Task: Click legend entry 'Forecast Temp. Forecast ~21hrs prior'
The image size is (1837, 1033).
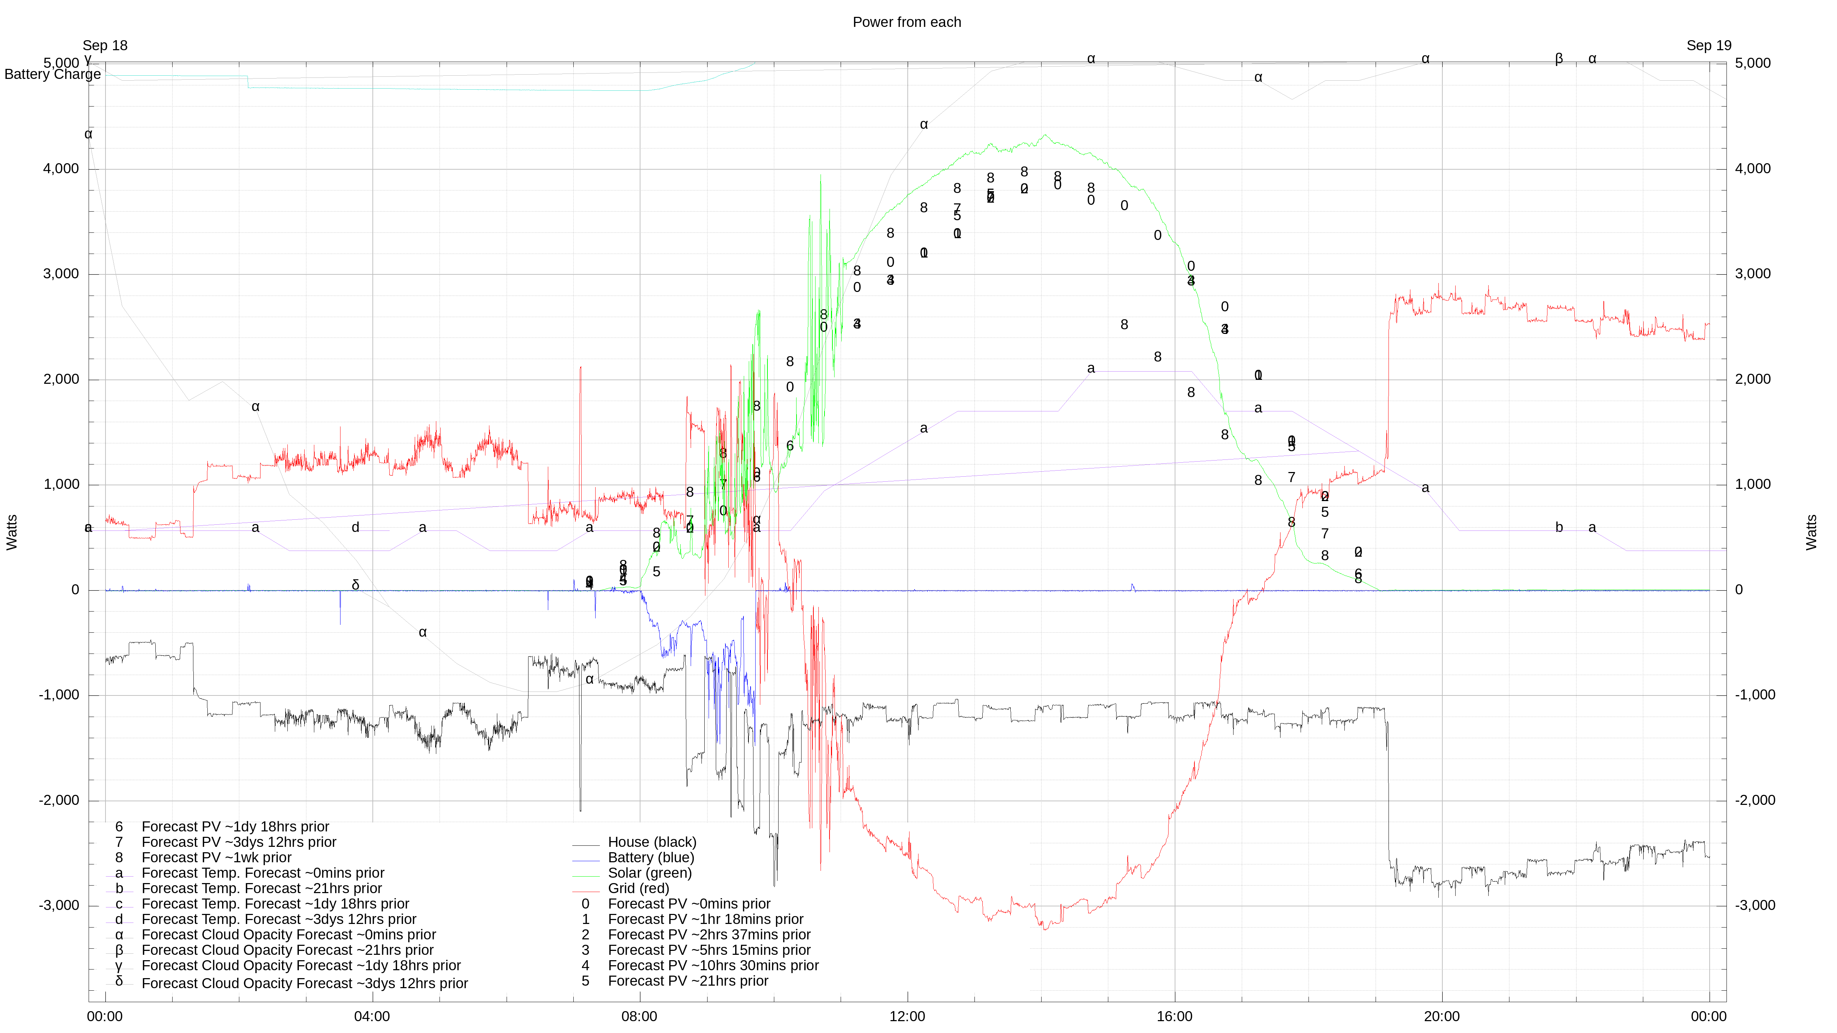Action: 262,888
